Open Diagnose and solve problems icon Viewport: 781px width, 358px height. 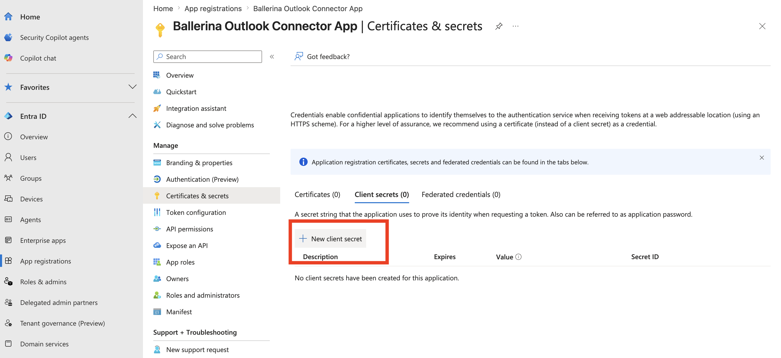pos(157,125)
